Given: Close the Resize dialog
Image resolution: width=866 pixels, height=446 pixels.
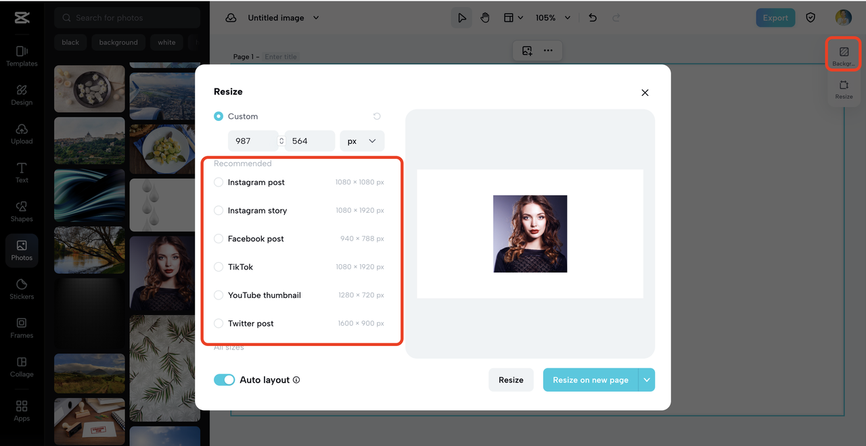Looking at the screenshot, I should coord(645,93).
